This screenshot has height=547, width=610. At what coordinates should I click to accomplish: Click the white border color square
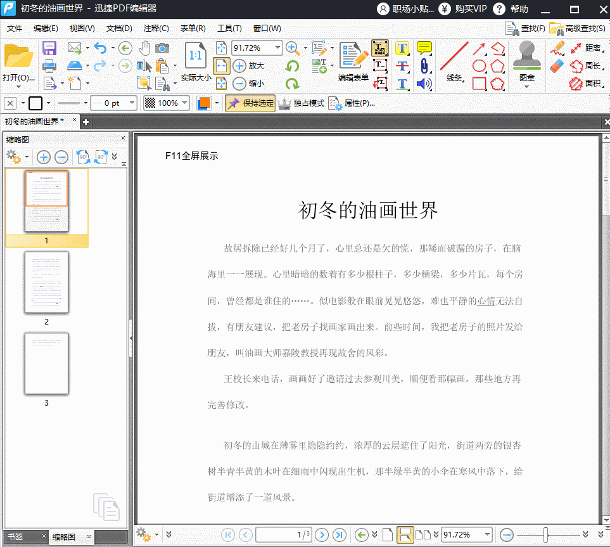35,103
